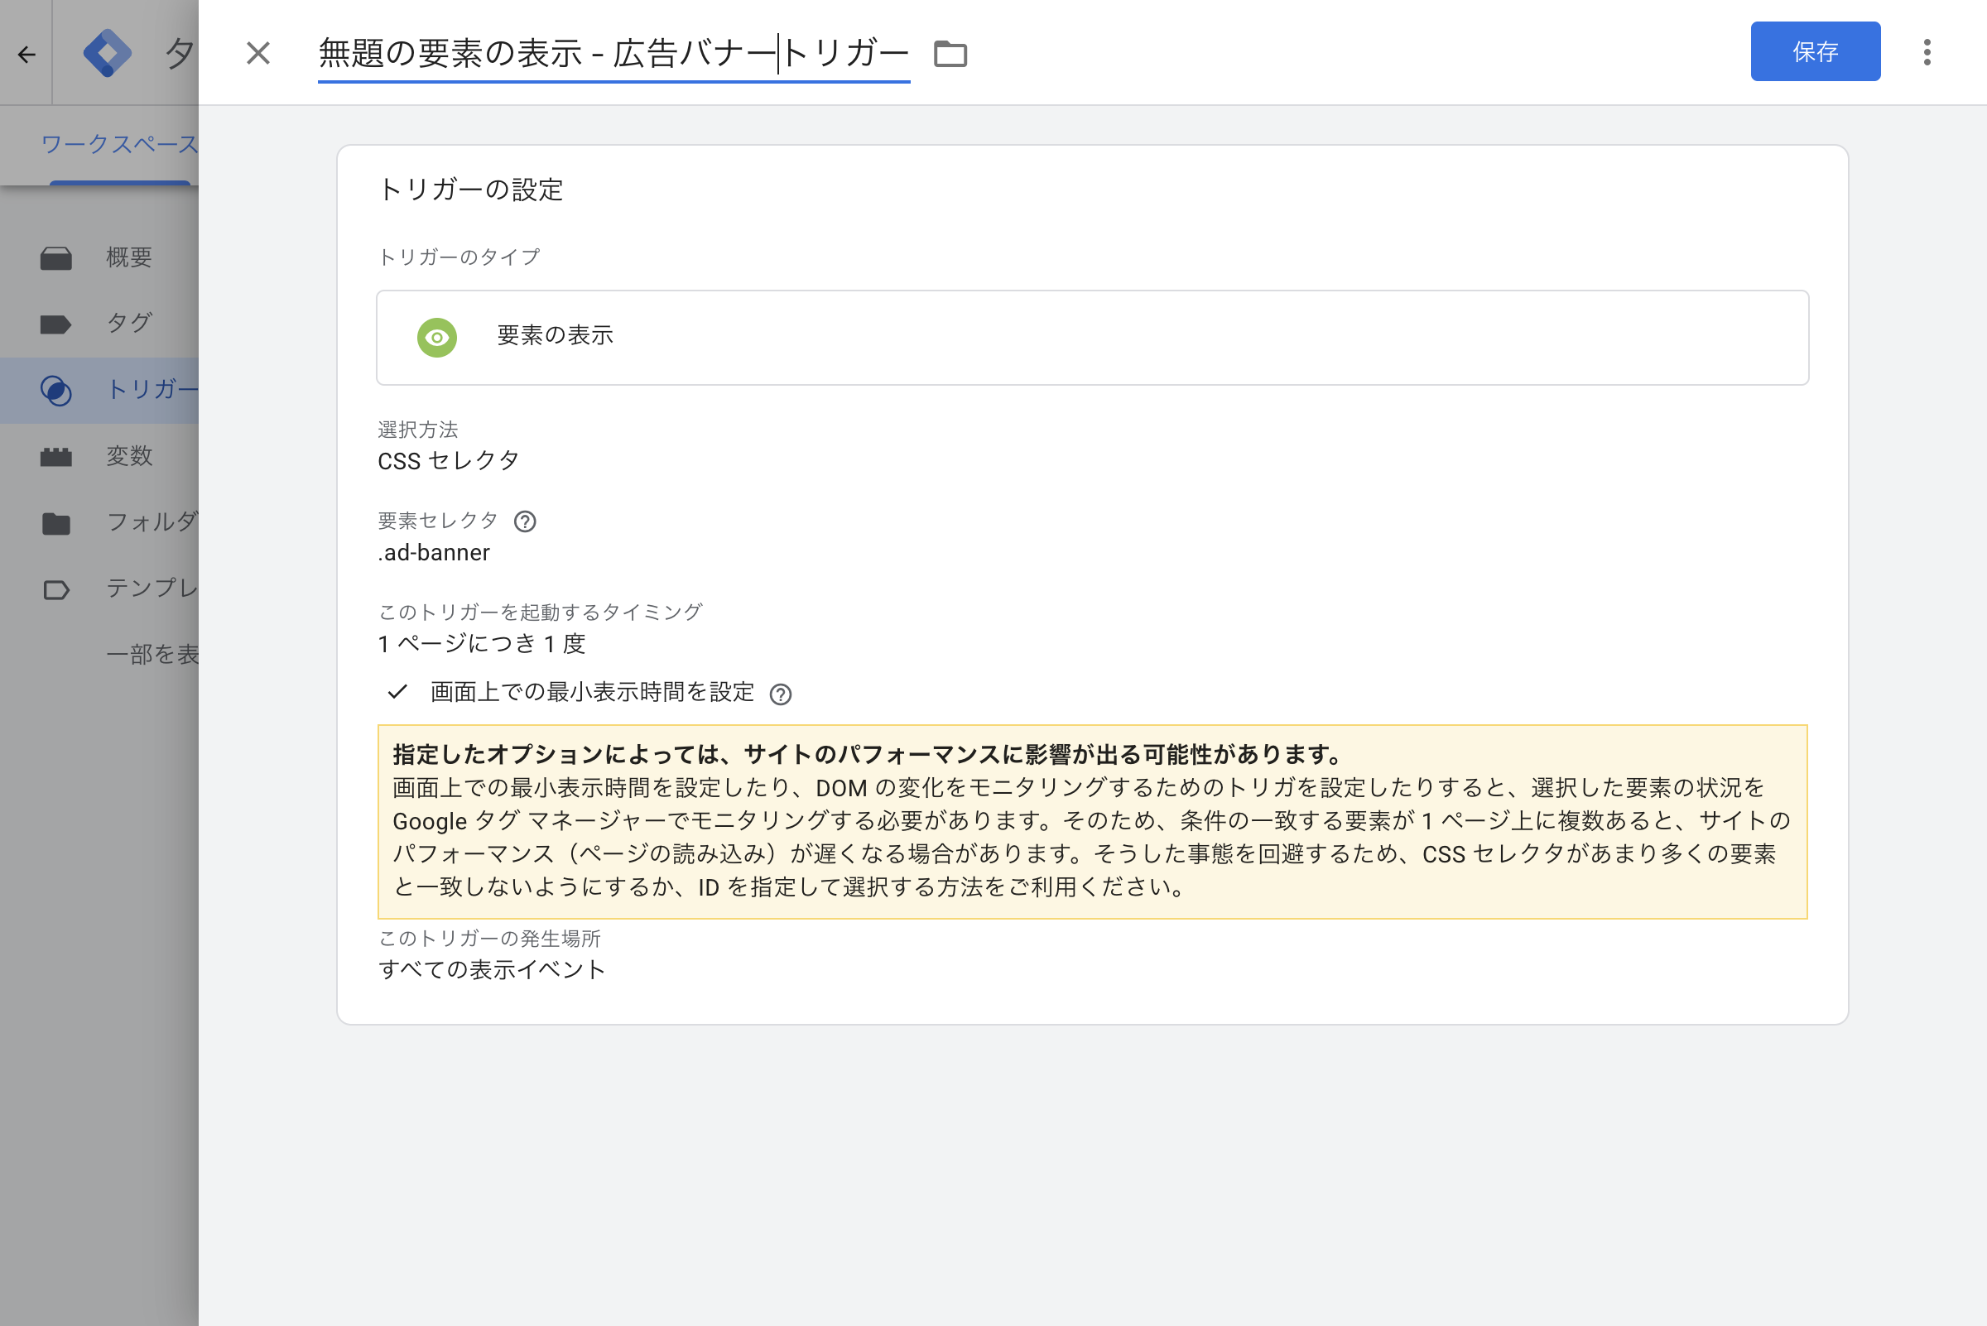Open タグ in the sidebar
The height and width of the screenshot is (1326, 1987).
click(128, 323)
